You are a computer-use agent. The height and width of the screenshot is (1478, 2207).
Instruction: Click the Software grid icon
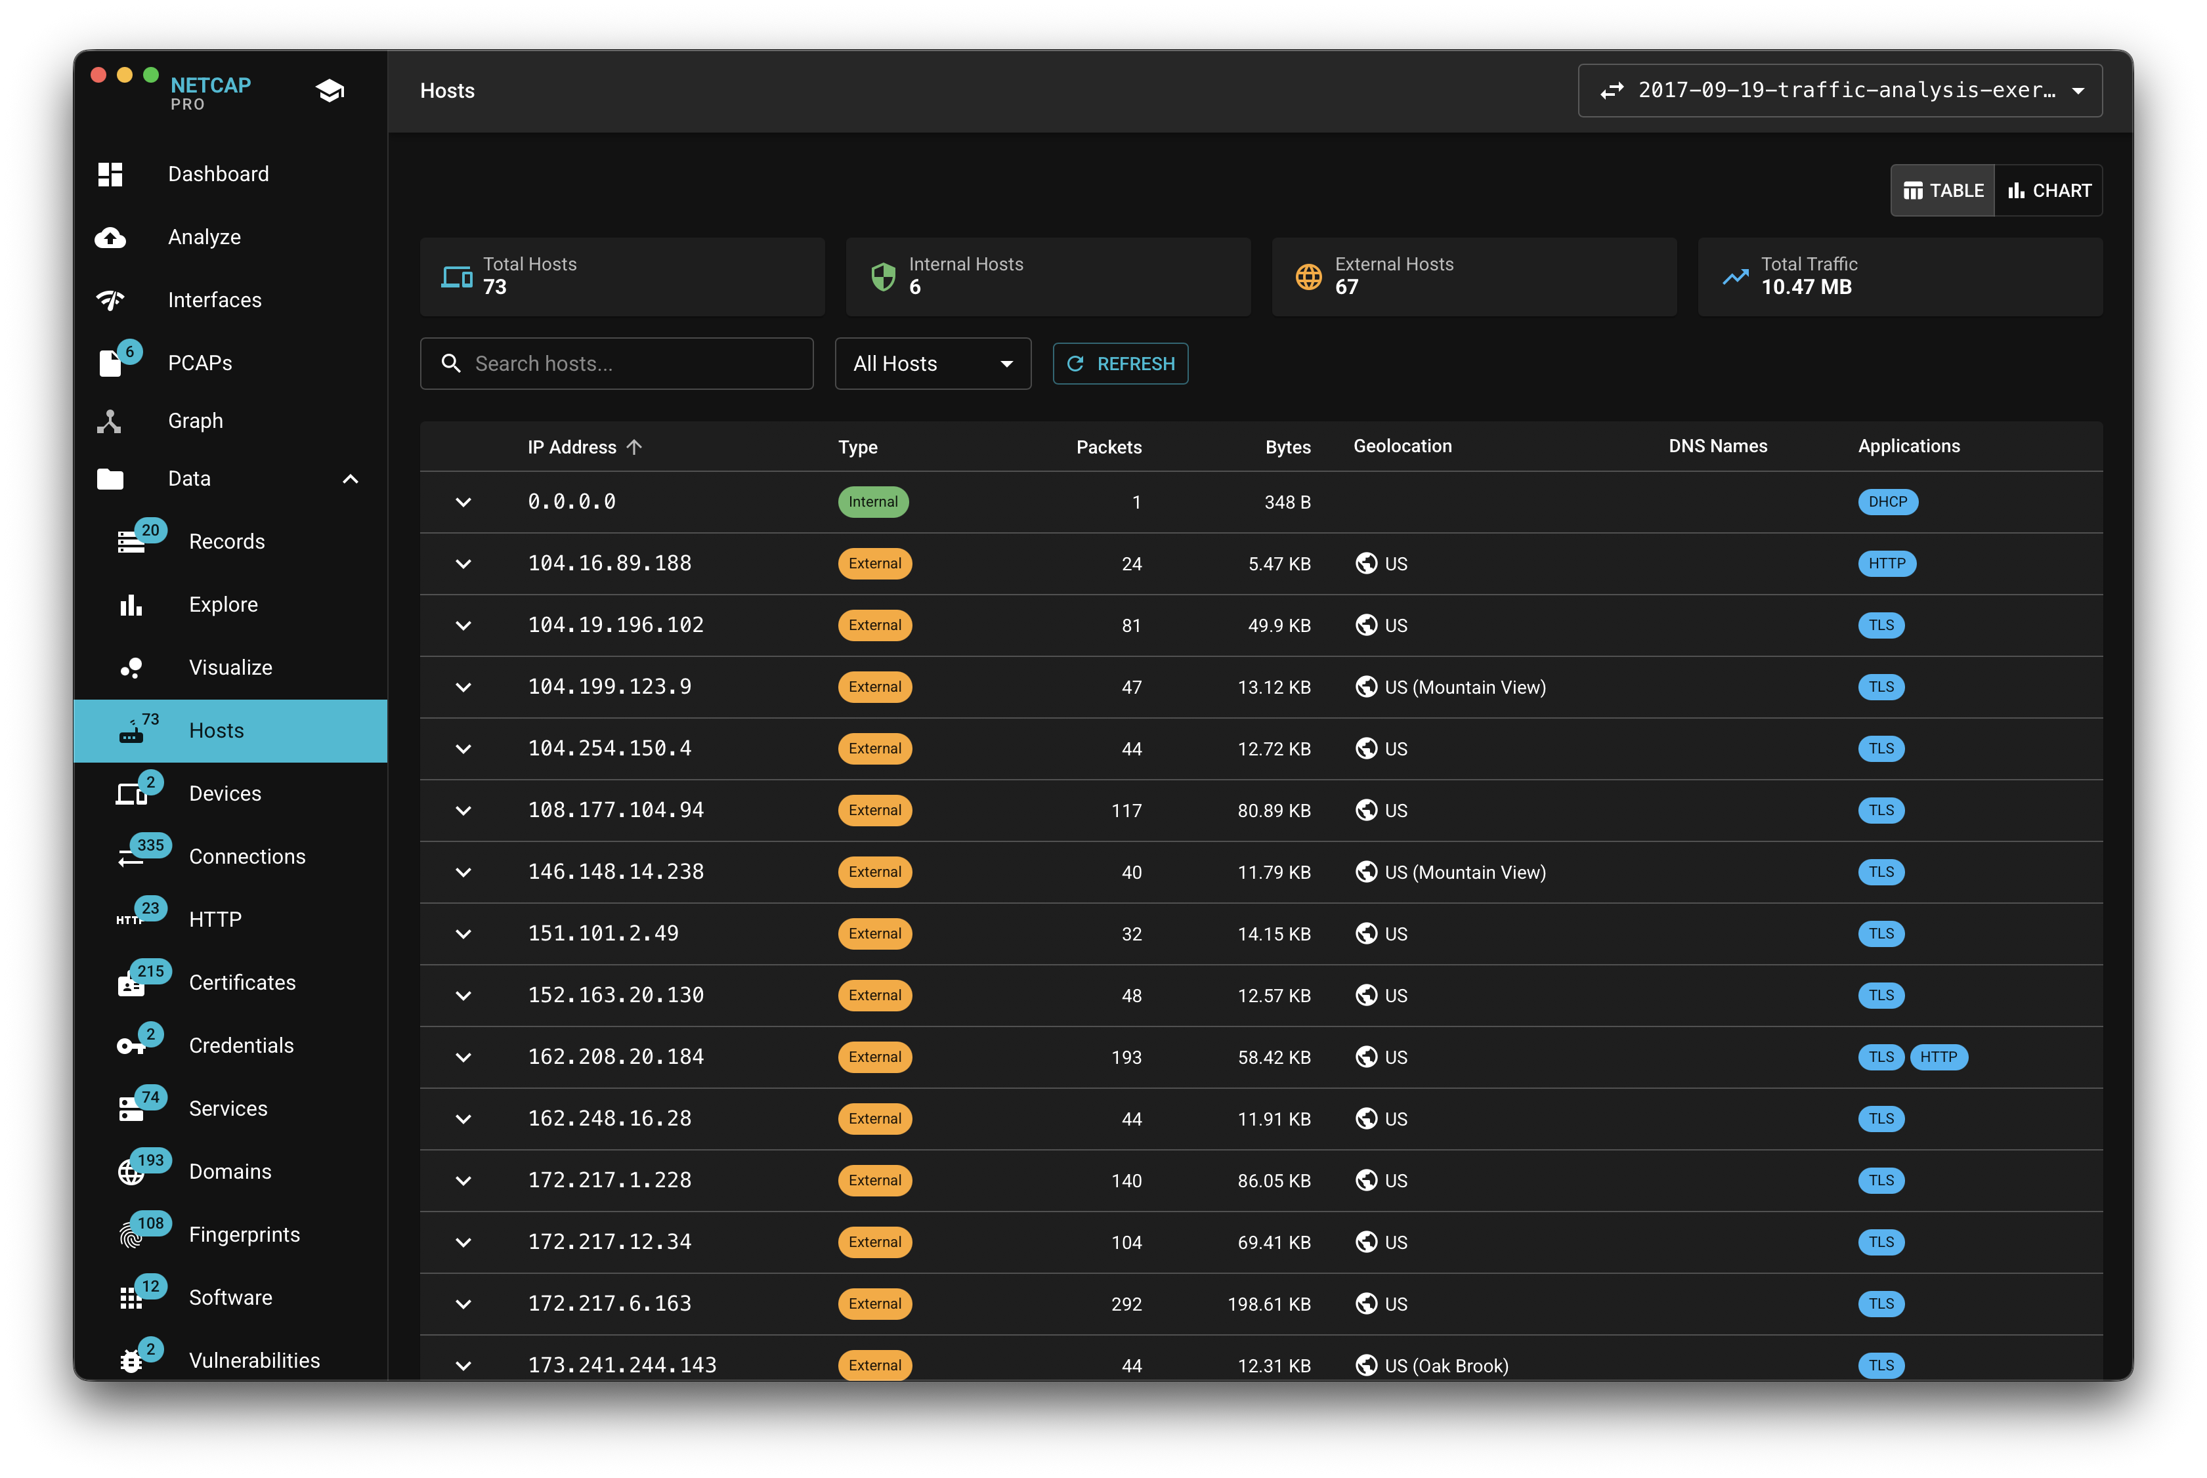tap(131, 1298)
